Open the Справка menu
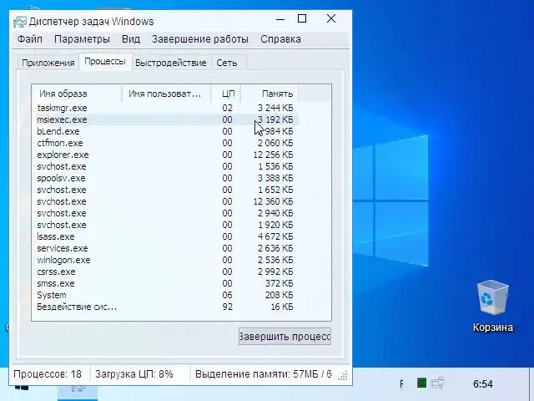 point(280,39)
